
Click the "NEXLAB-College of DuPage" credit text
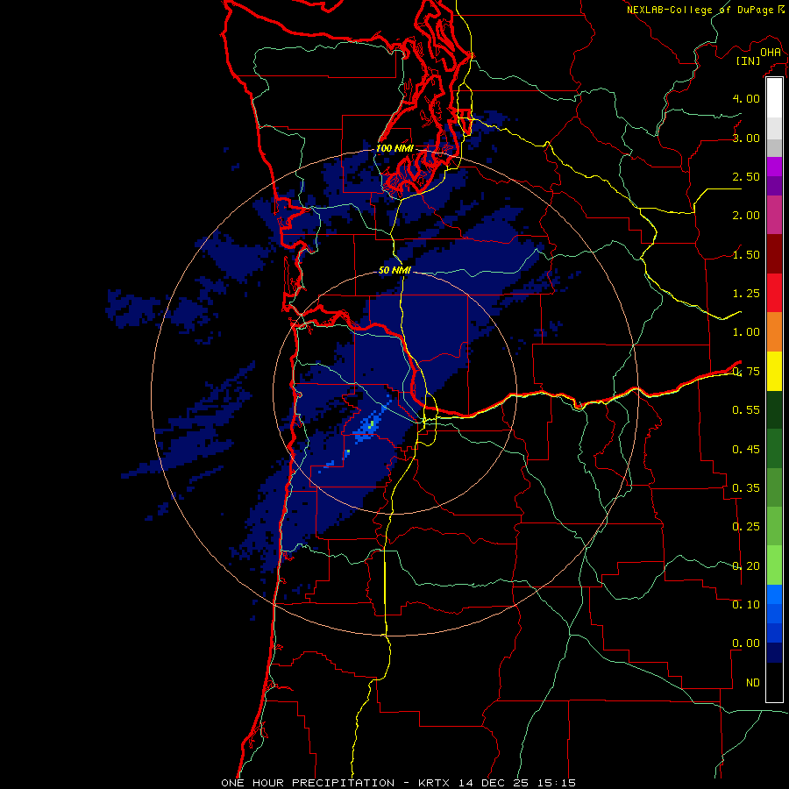click(700, 10)
